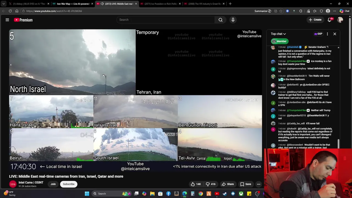This screenshot has height=198, width=352.
Task: Open more actions below the video
Action: click(x=258, y=184)
